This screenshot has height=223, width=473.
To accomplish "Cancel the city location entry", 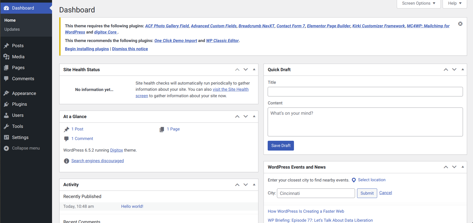I will 385,193.
